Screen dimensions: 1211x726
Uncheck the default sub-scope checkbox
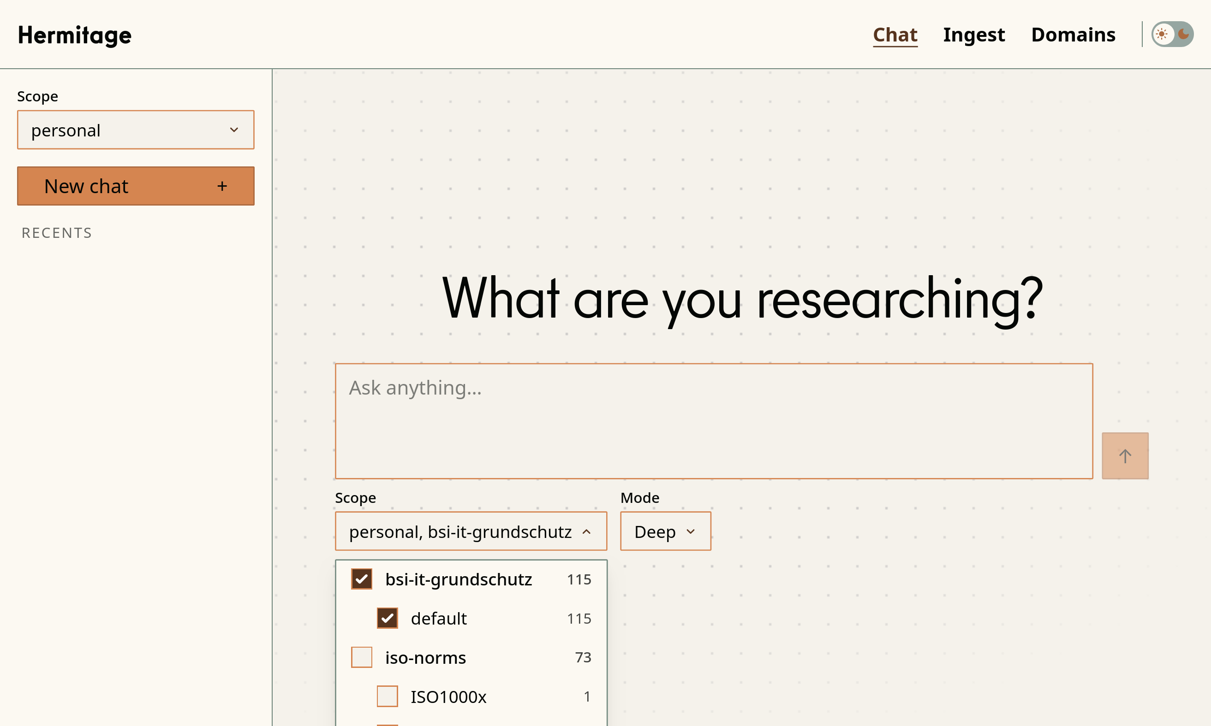tap(387, 618)
